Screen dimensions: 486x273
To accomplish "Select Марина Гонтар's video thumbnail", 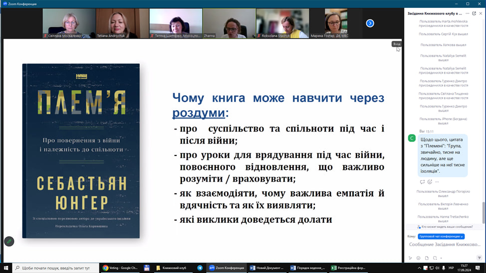I will click(336, 23).
